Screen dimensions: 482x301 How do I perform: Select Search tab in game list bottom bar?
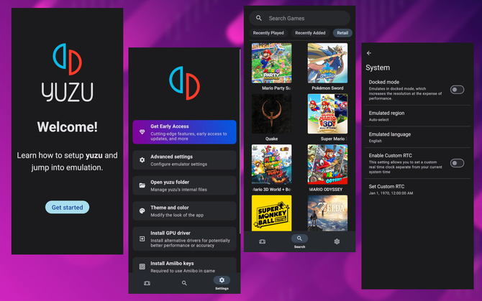(299, 241)
